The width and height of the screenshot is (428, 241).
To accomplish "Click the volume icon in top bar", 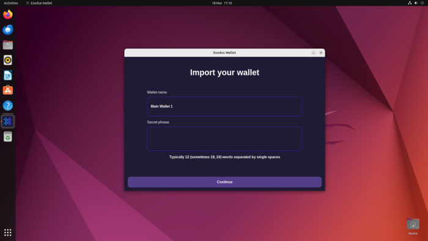I will click(x=416, y=3).
